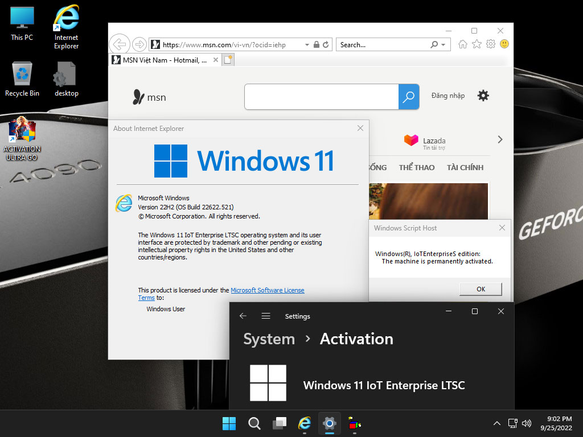Go back in Settings window
The width and height of the screenshot is (583, 437).
pos(243,316)
